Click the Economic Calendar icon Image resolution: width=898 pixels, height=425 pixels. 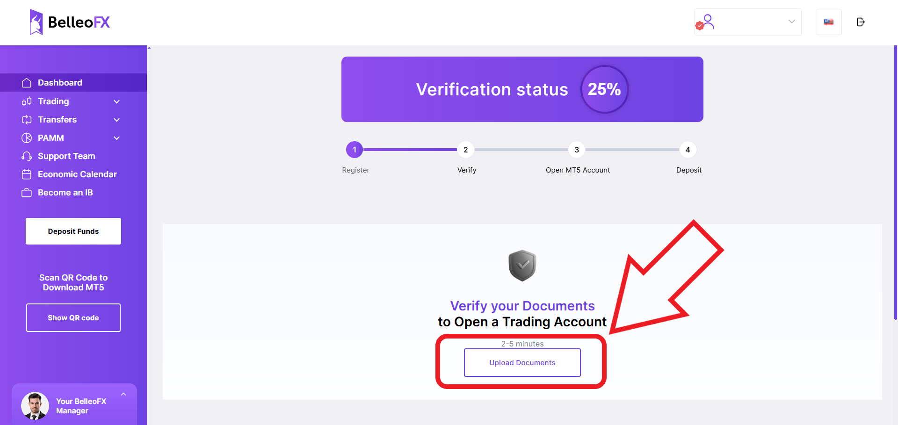(x=27, y=174)
